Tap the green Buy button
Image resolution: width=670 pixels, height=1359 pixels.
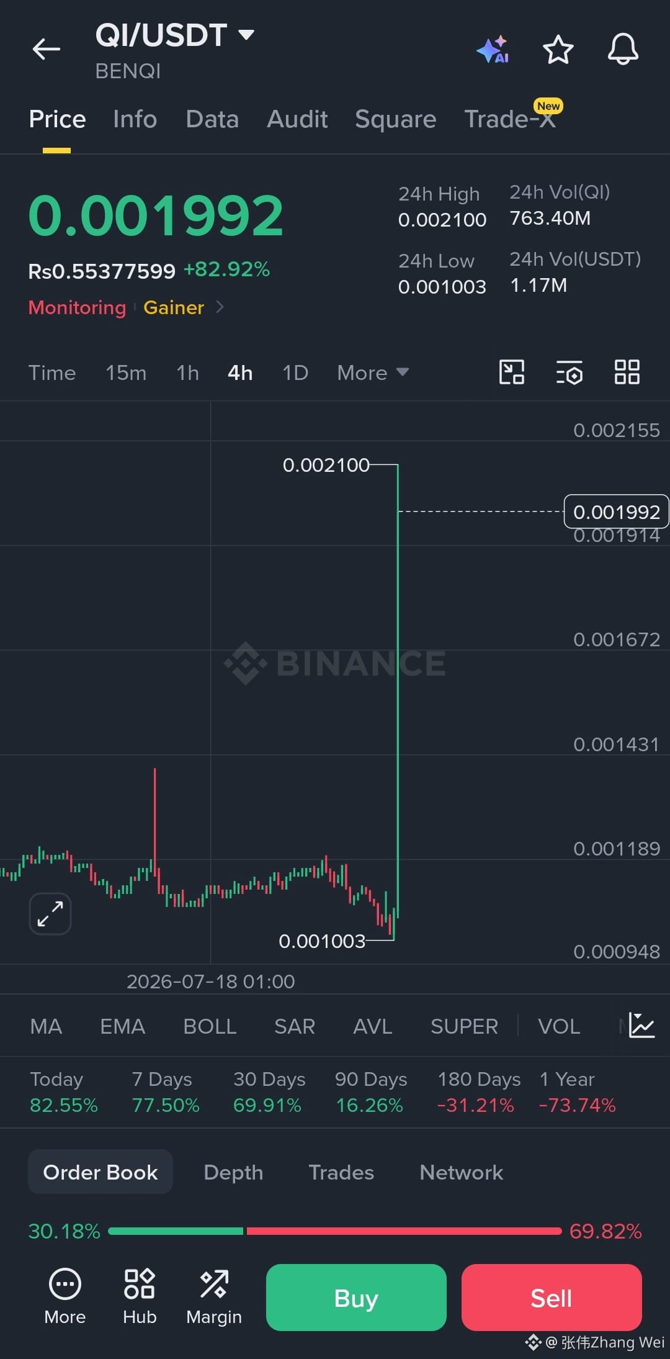tap(356, 1298)
